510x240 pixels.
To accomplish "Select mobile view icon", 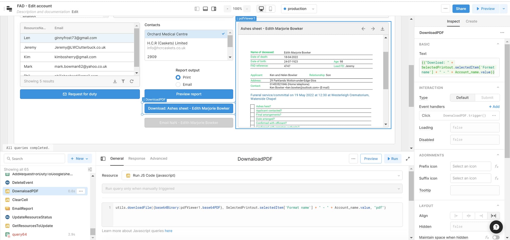I will pyautogui.click(x=270, y=9).
